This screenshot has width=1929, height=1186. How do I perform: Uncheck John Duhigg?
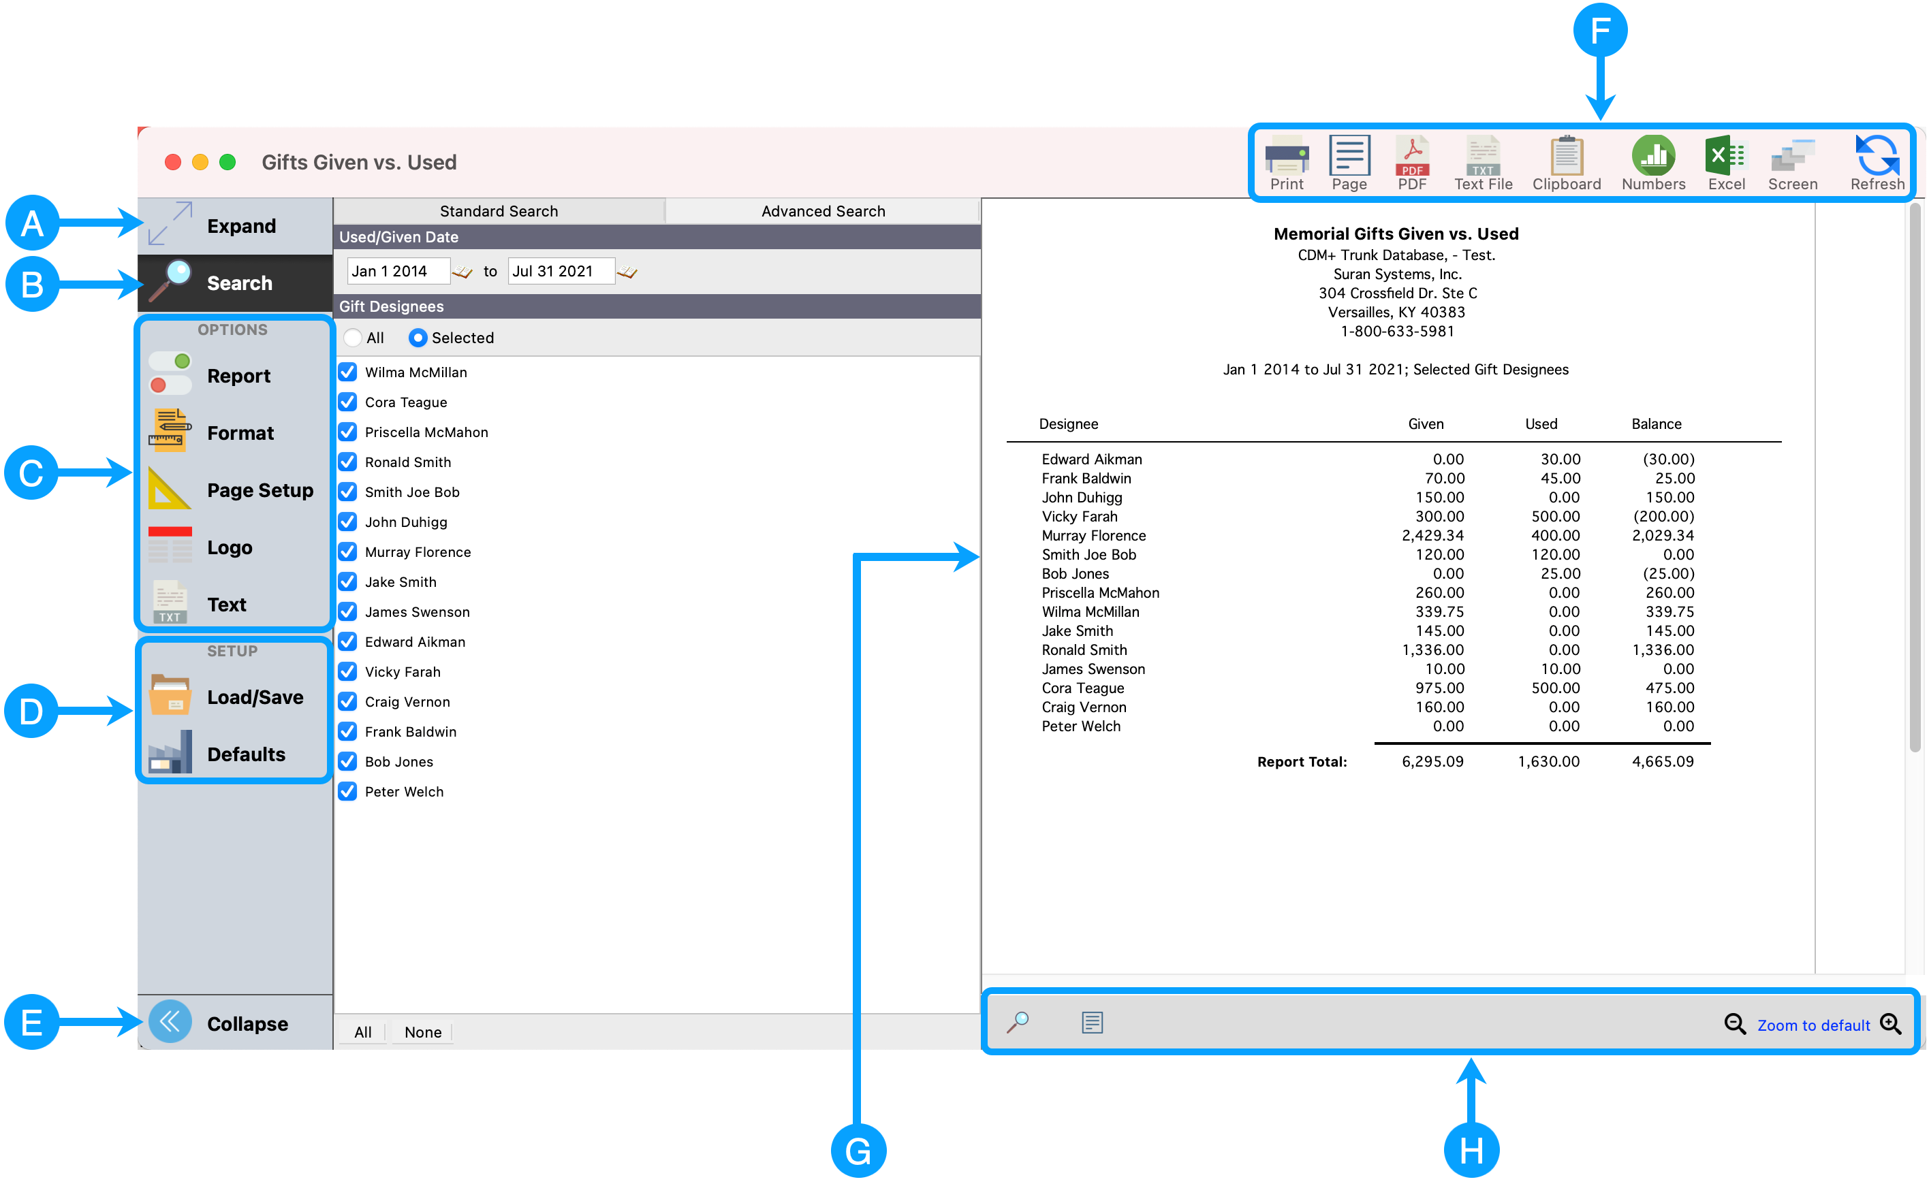click(x=347, y=522)
